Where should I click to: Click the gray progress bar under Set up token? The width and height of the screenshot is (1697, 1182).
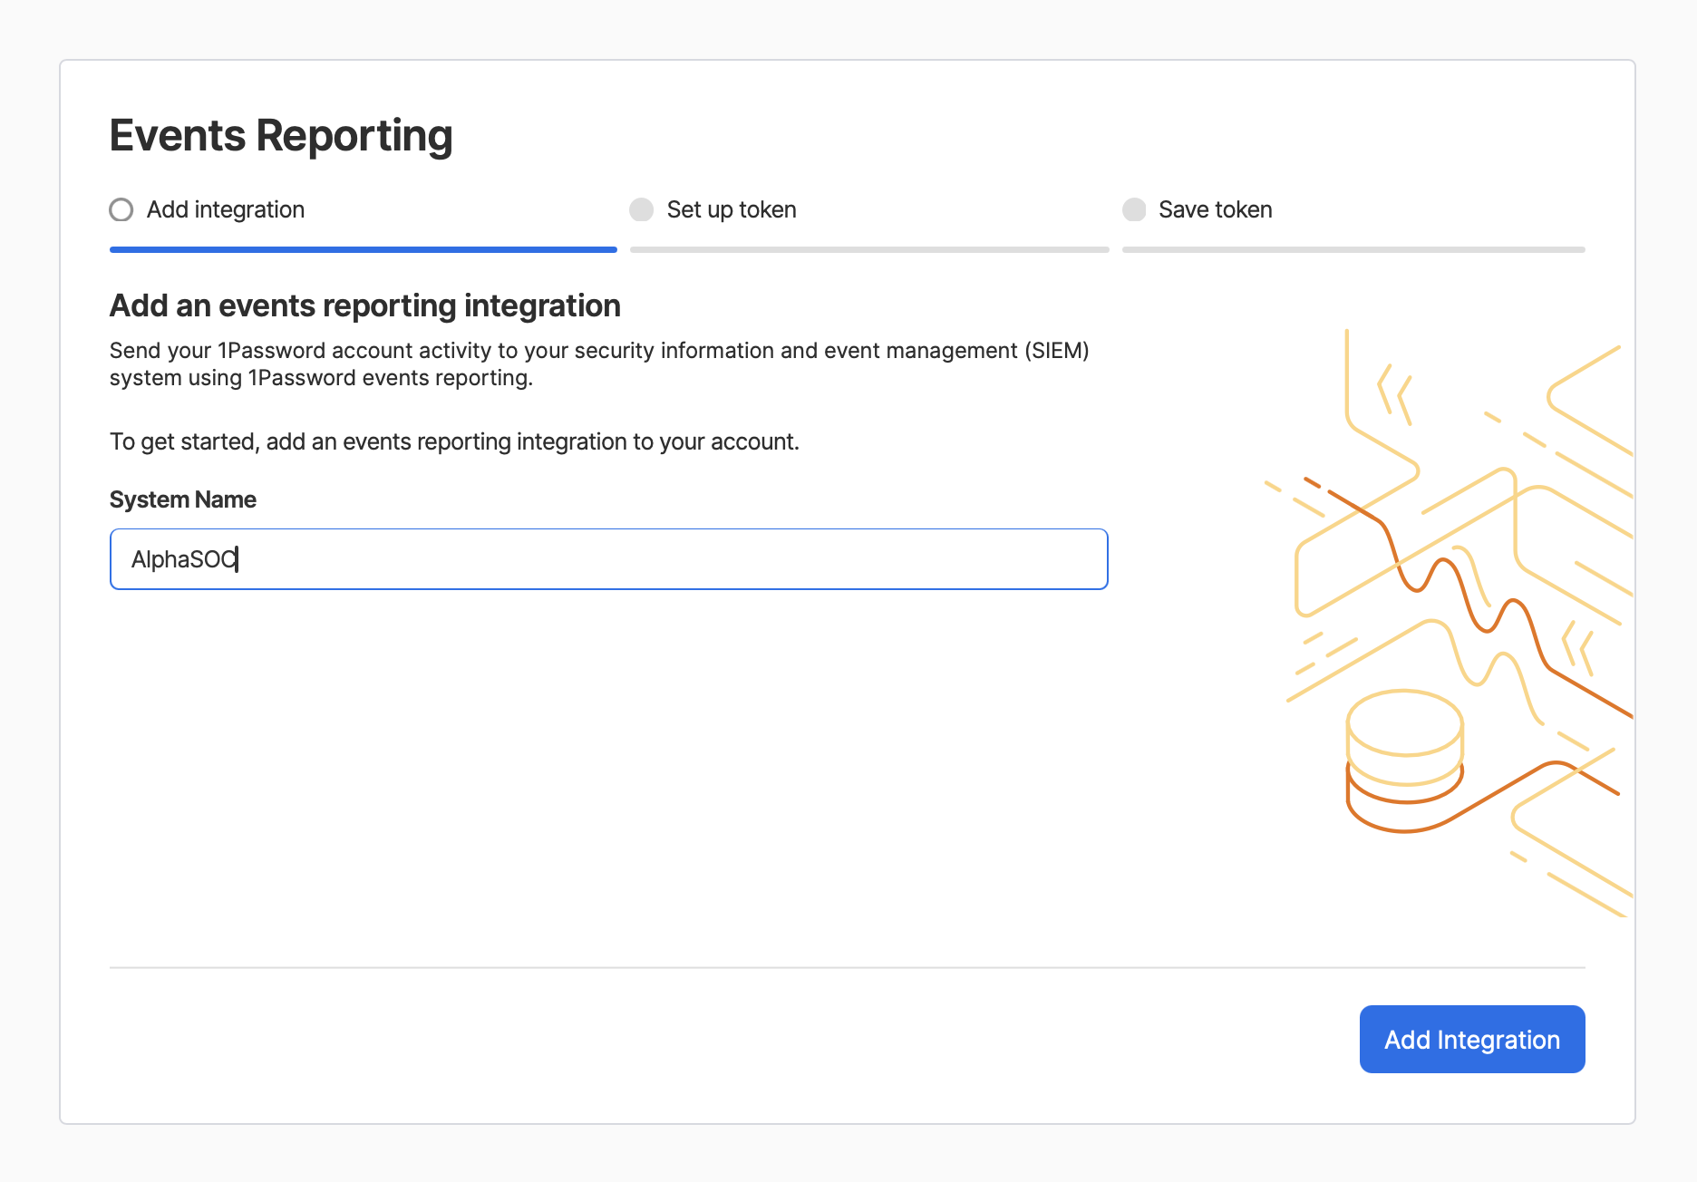tap(869, 249)
